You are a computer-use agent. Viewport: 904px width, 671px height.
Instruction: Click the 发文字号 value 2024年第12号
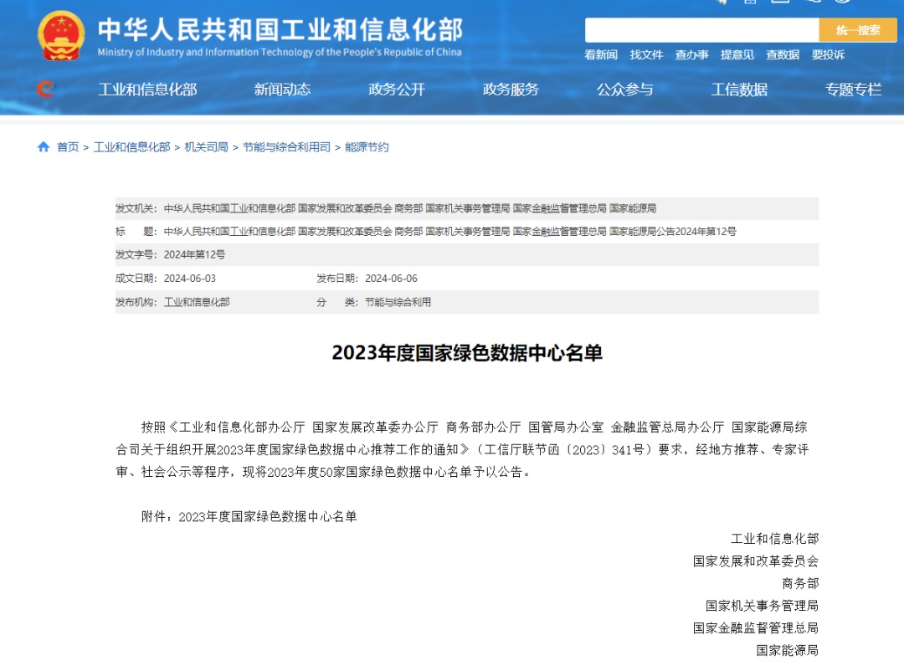tap(194, 254)
